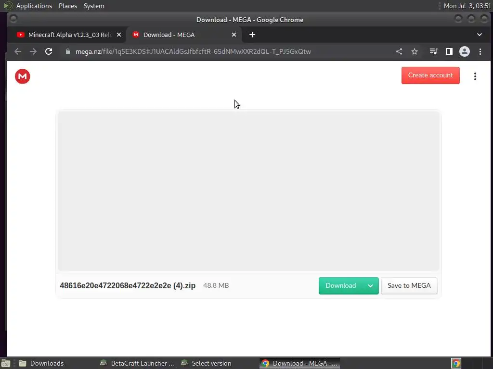Viewport: 493px width, 369px height.
Task: Click the Create account button
Action: 430,75
